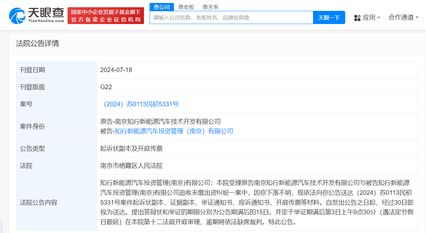Click the 法院公告内容 label cell
This screenshot has width=426, height=233.
coord(56,202)
